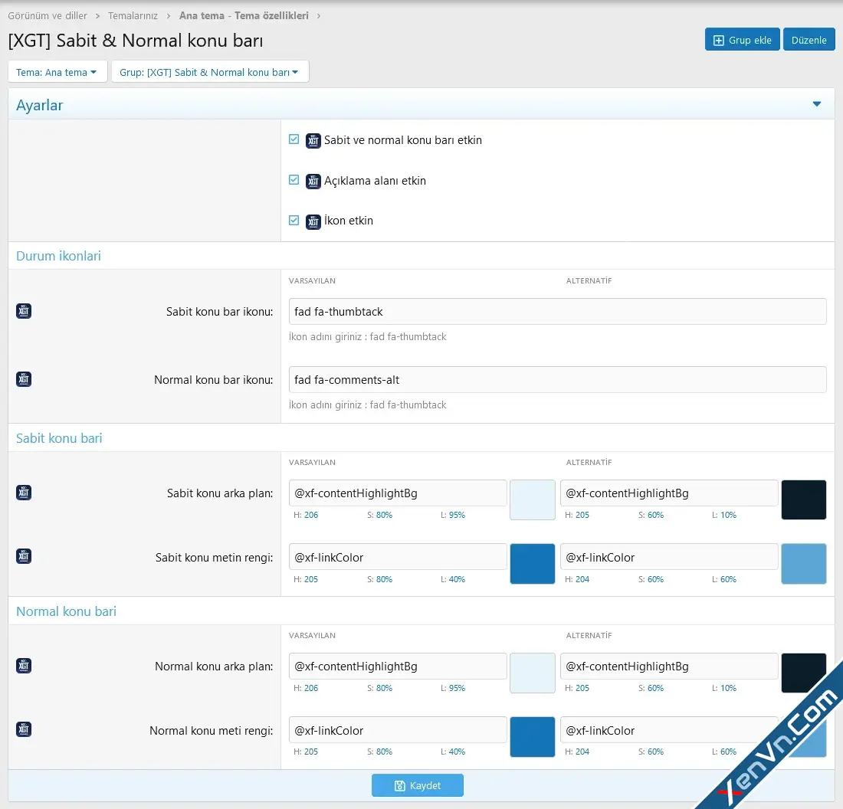The width and height of the screenshot is (843, 809).
Task: Click the Grup ekle button
Action: point(742,40)
